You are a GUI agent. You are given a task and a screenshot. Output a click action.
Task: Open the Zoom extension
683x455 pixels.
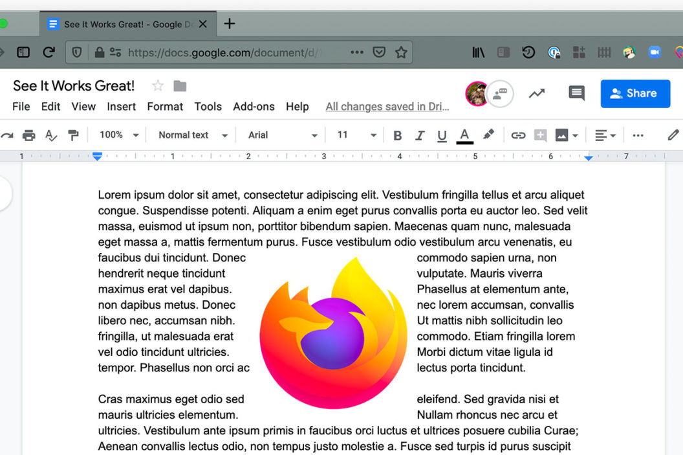(655, 52)
